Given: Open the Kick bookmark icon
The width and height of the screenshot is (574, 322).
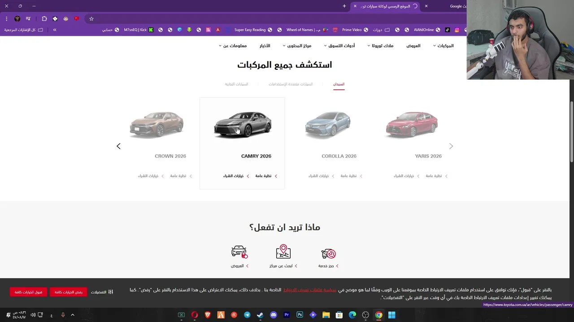Looking at the screenshot, I should click(151, 30).
